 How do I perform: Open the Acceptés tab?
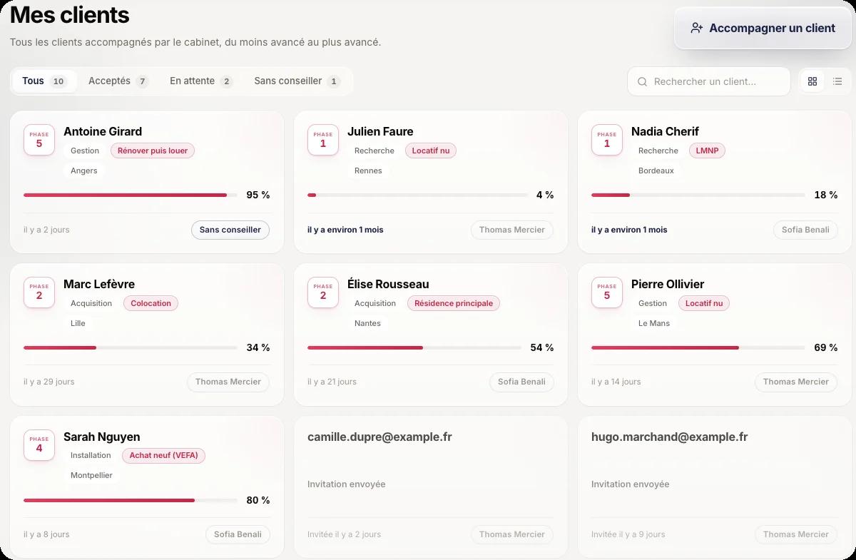[x=118, y=81]
